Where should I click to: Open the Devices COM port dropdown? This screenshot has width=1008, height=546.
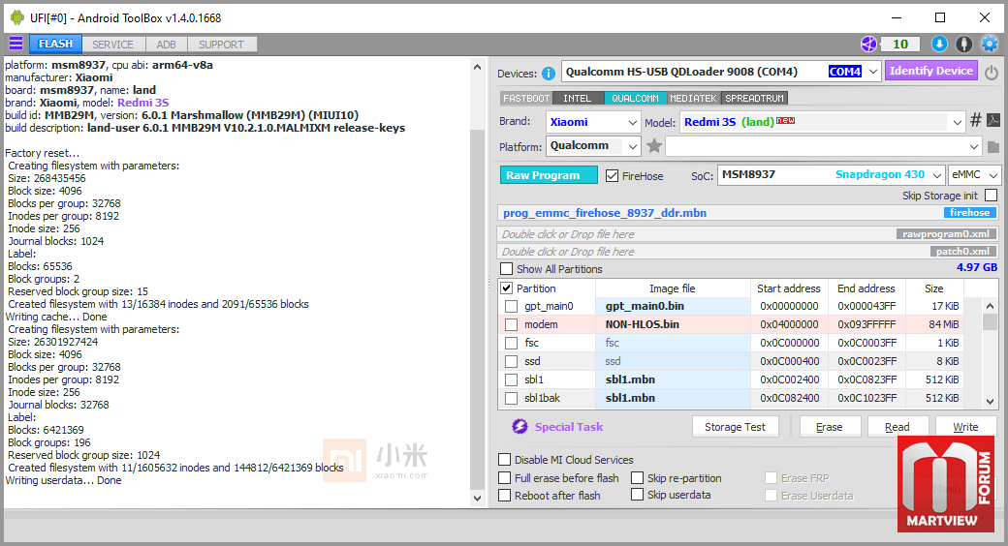tap(873, 72)
